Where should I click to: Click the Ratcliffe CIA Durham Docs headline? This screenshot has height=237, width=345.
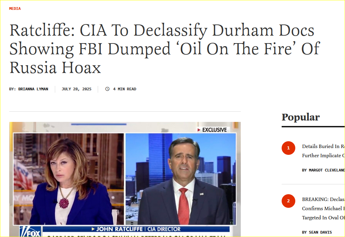coord(164,49)
